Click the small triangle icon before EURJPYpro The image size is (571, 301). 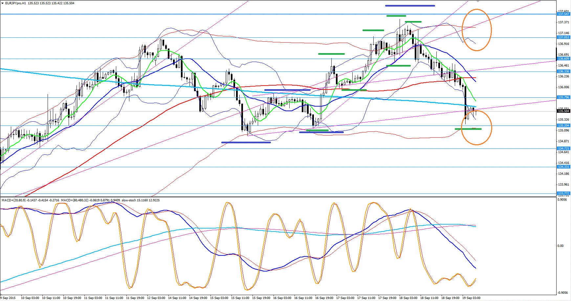point(3,3)
